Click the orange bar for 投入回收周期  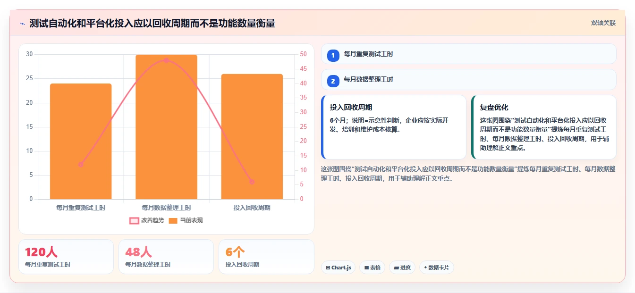(x=252, y=137)
